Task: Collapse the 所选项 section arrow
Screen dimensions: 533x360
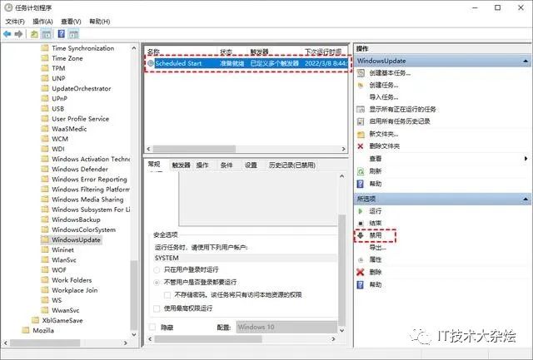Action: pyautogui.click(x=526, y=199)
